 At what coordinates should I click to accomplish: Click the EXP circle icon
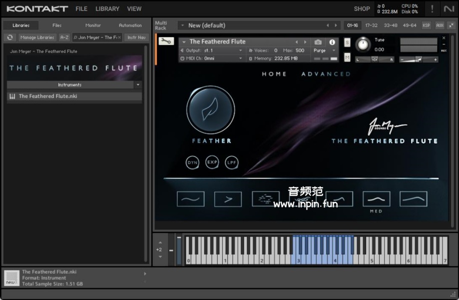coord(212,162)
